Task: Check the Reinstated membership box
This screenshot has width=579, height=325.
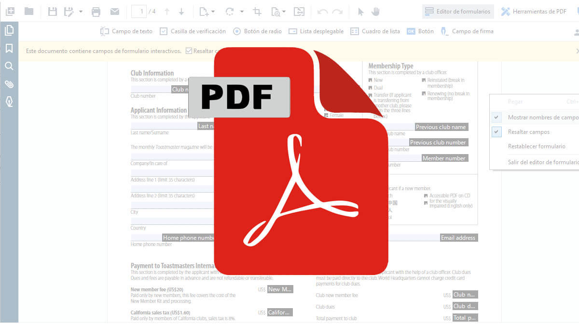Action: pos(424,80)
